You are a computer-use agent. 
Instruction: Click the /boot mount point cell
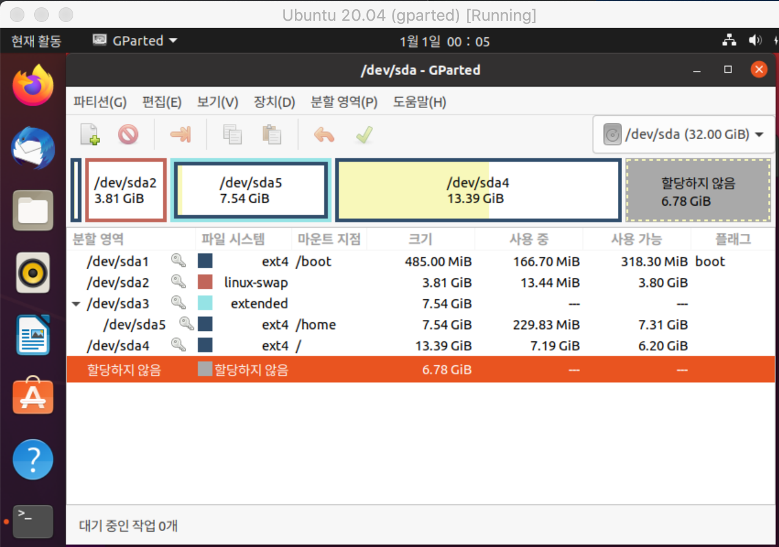314,262
